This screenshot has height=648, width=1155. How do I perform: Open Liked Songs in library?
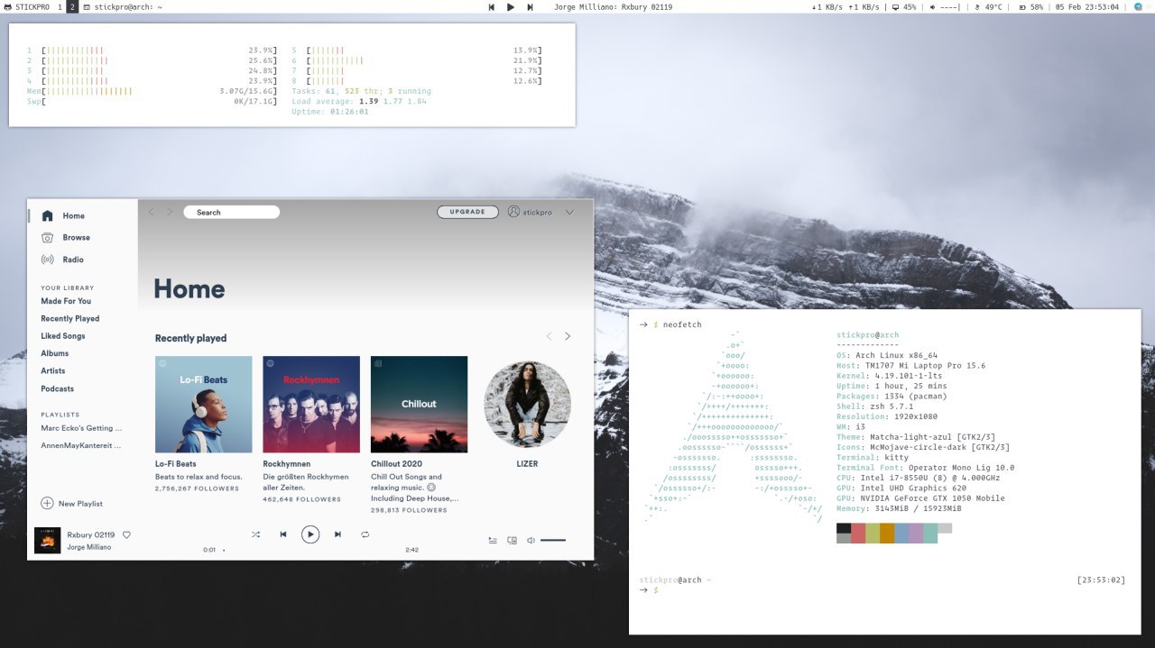62,336
